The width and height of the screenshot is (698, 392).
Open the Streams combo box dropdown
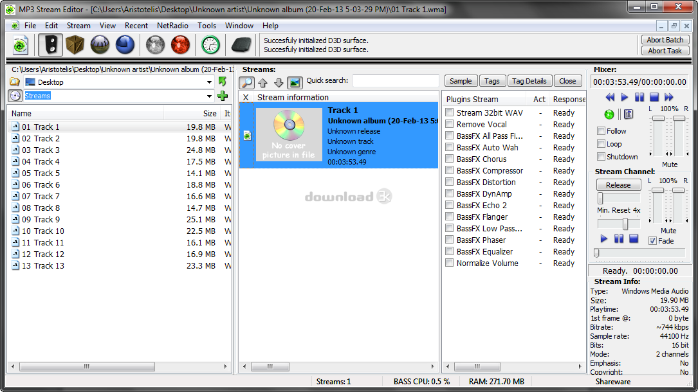[210, 96]
